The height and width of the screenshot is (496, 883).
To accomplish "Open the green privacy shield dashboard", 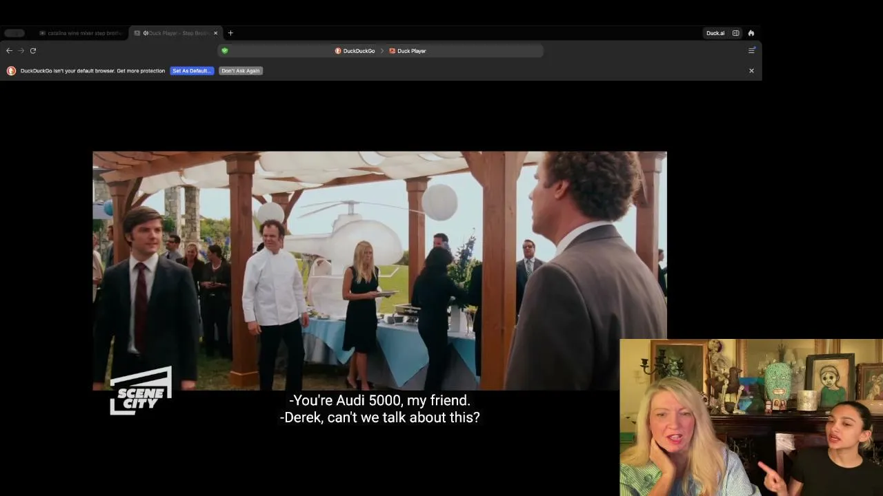I will coord(225,50).
